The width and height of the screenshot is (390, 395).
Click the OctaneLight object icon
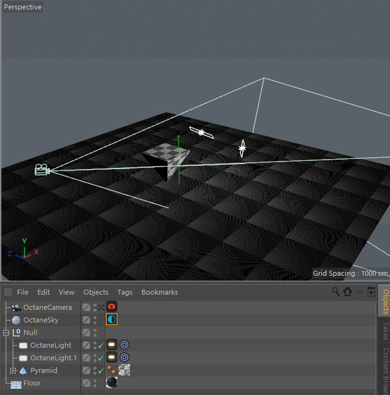click(23, 345)
